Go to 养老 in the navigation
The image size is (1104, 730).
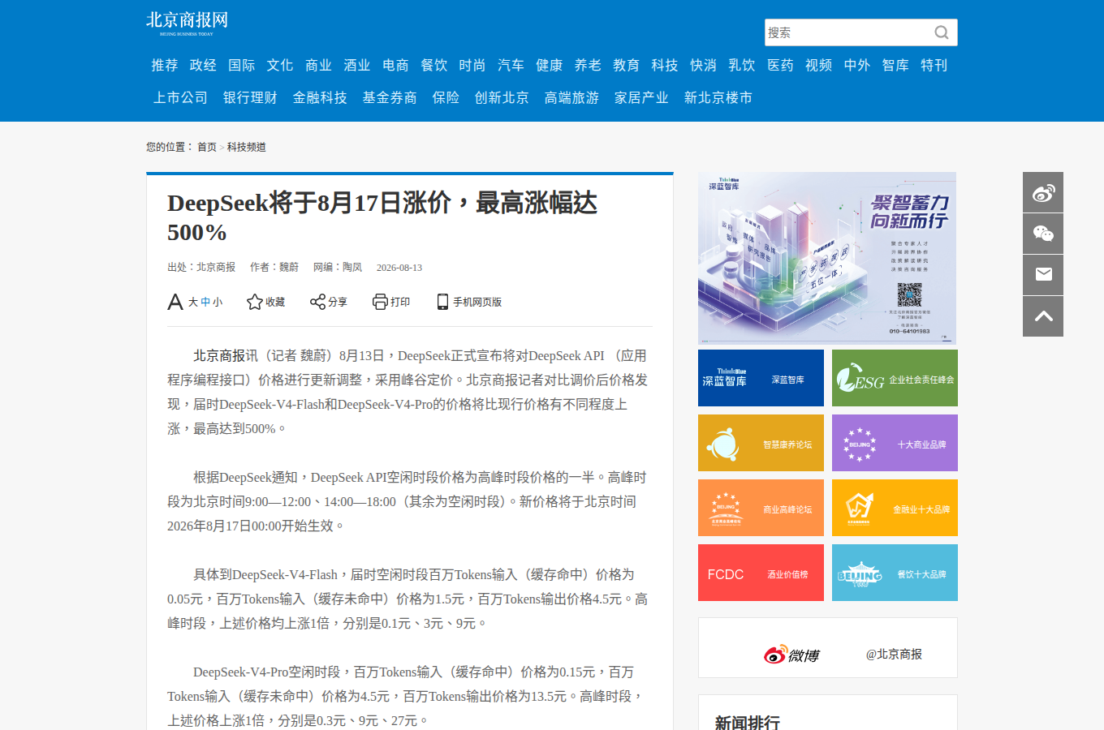point(588,65)
